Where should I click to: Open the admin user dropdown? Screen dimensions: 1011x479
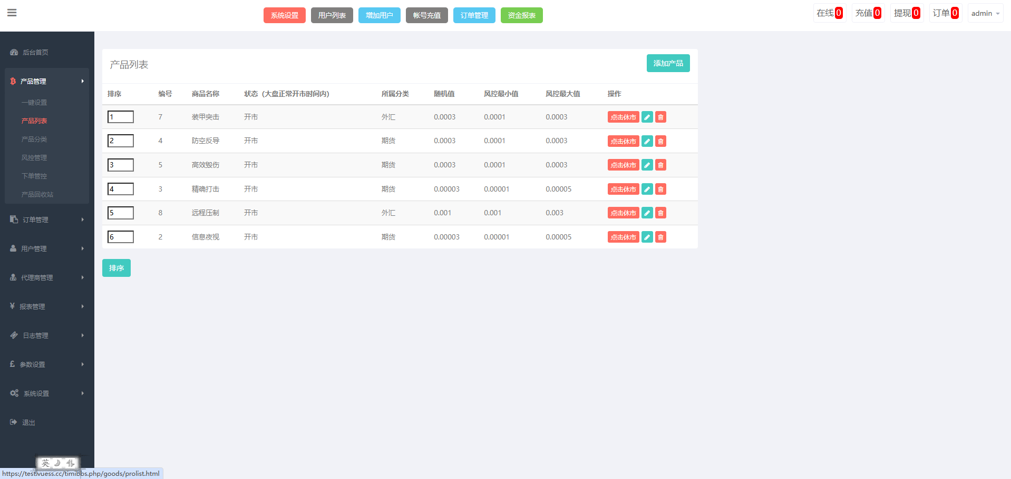985,13
